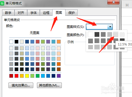Viewport: 132px width, 97px height.
Task: Switch to the 字体 tab
Action: [x=34, y=13]
